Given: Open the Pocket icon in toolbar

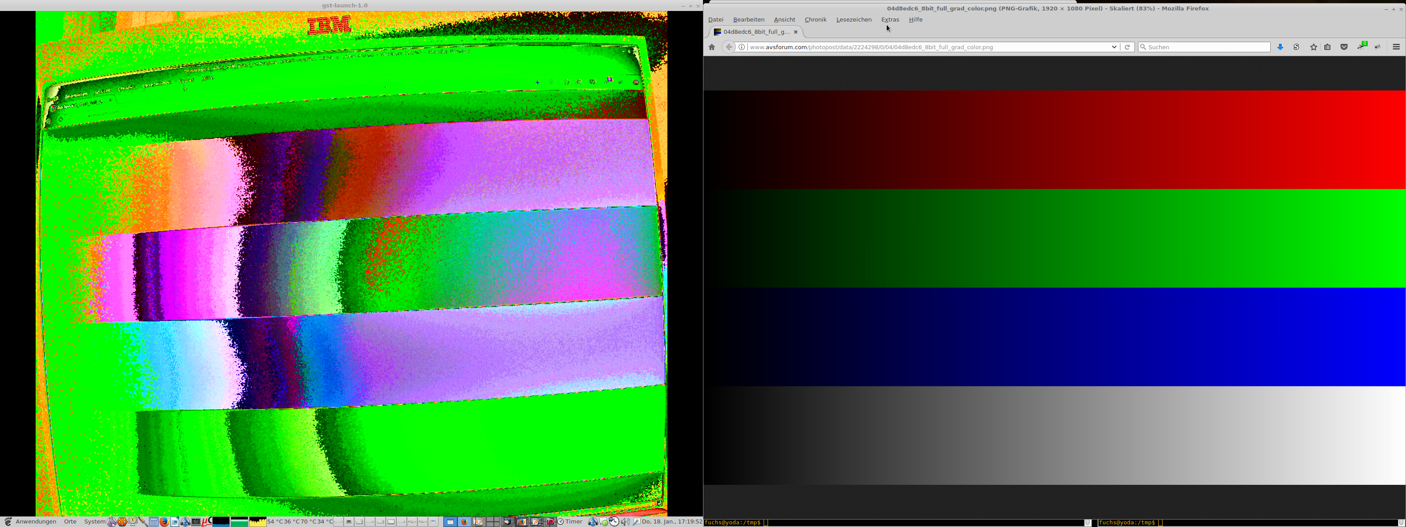Looking at the screenshot, I should (1344, 47).
